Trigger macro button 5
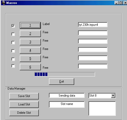Screen dimensions: 127x120 (30, 59)
